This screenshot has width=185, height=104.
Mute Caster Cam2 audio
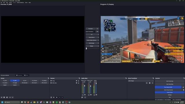pyautogui.click(x=91, y=95)
